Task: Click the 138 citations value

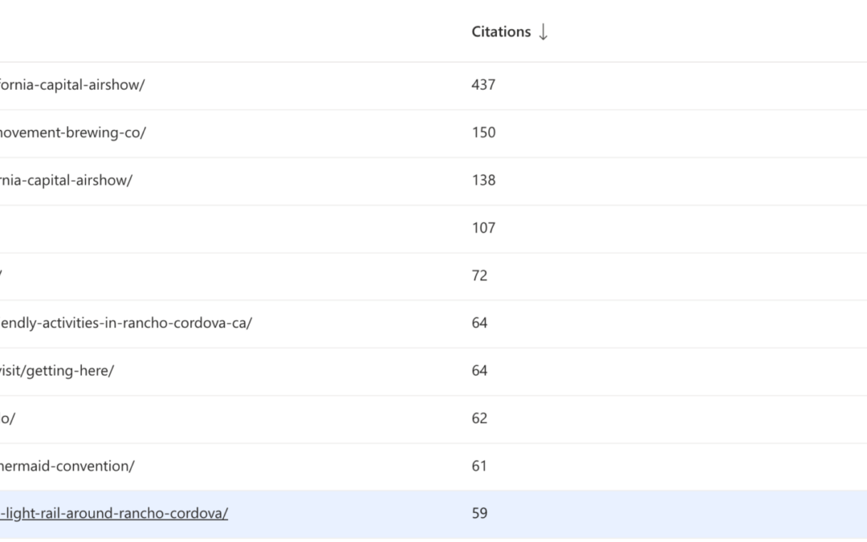Action: coord(483,180)
